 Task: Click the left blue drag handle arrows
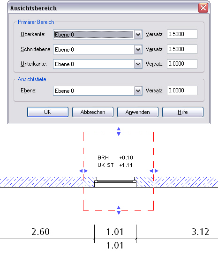tap(83, 171)
